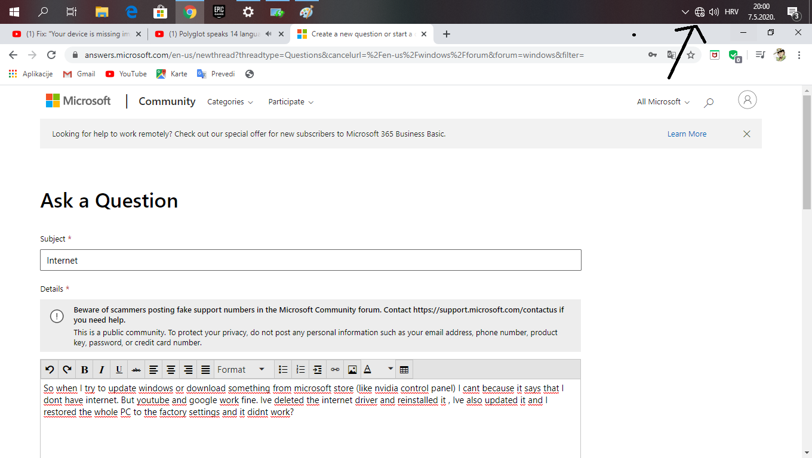
Task: Insert a table in the editor
Action: (404, 370)
